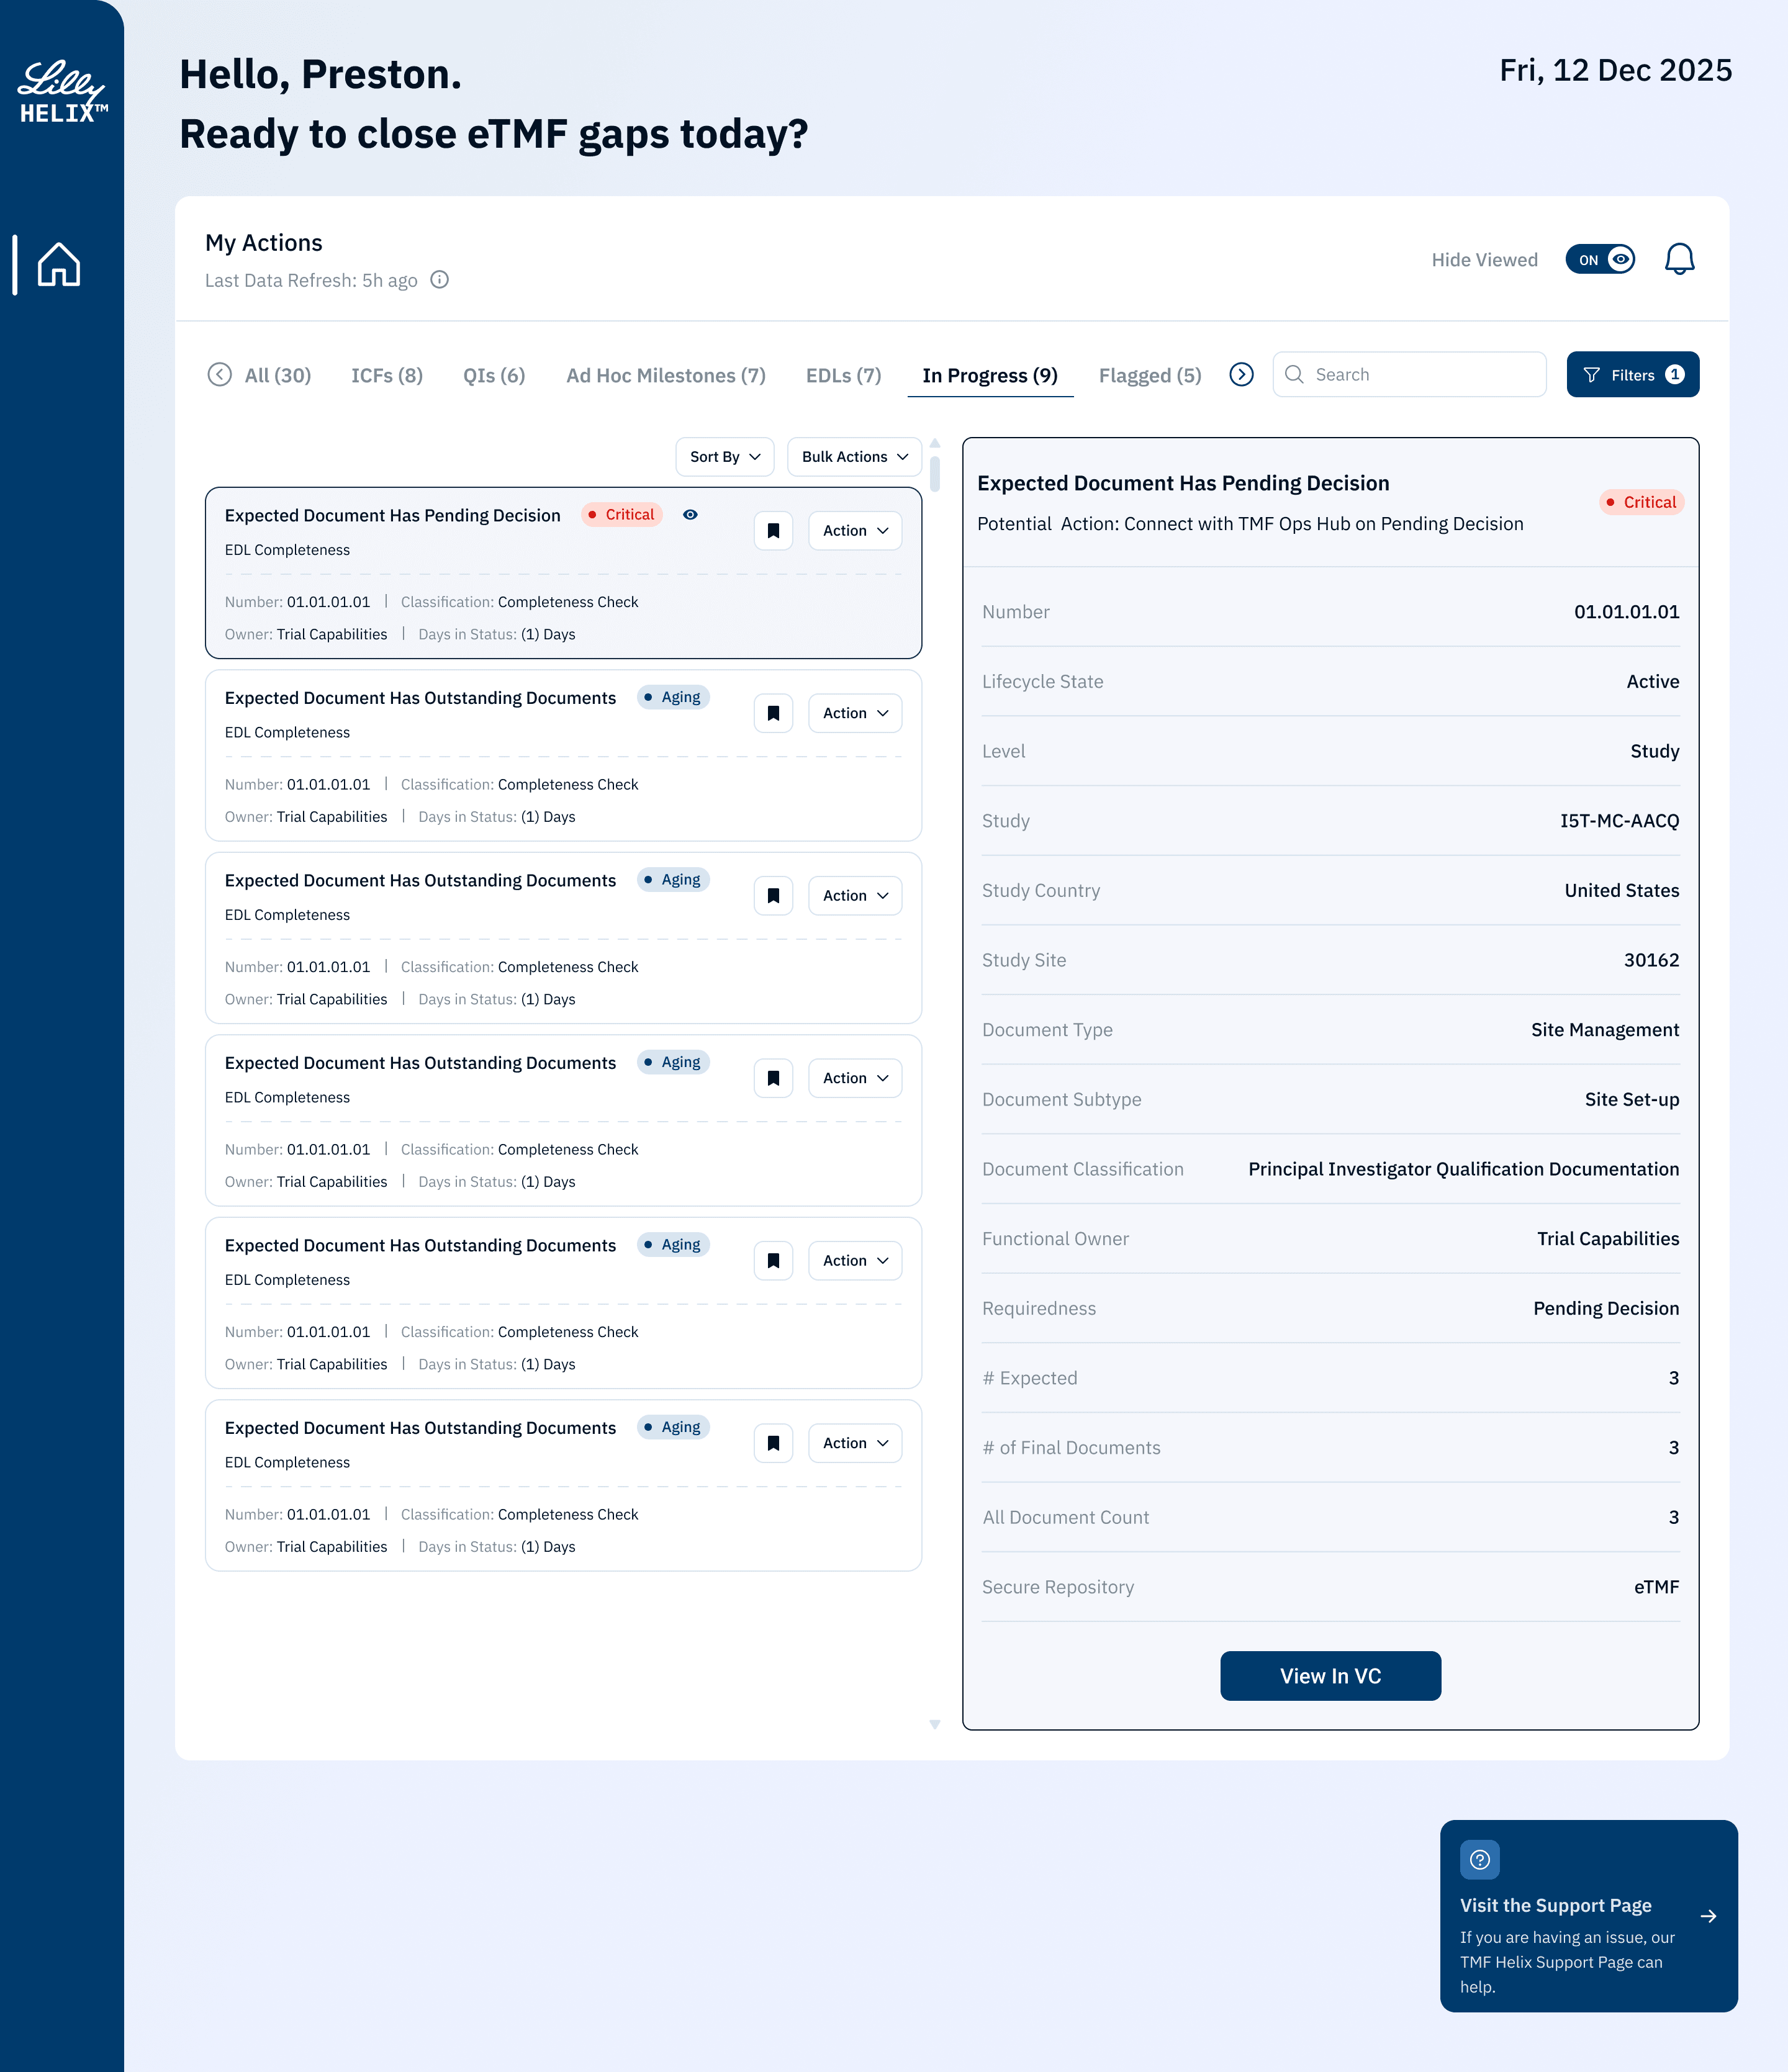Open the Sort By dropdown
The width and height of the screenshot is (1788, 2072).
pos(725,457)
